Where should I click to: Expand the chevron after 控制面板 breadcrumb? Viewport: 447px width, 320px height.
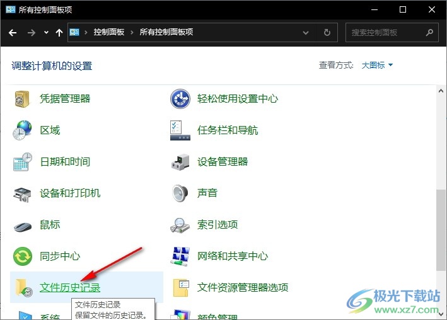[x=132, y=32]
